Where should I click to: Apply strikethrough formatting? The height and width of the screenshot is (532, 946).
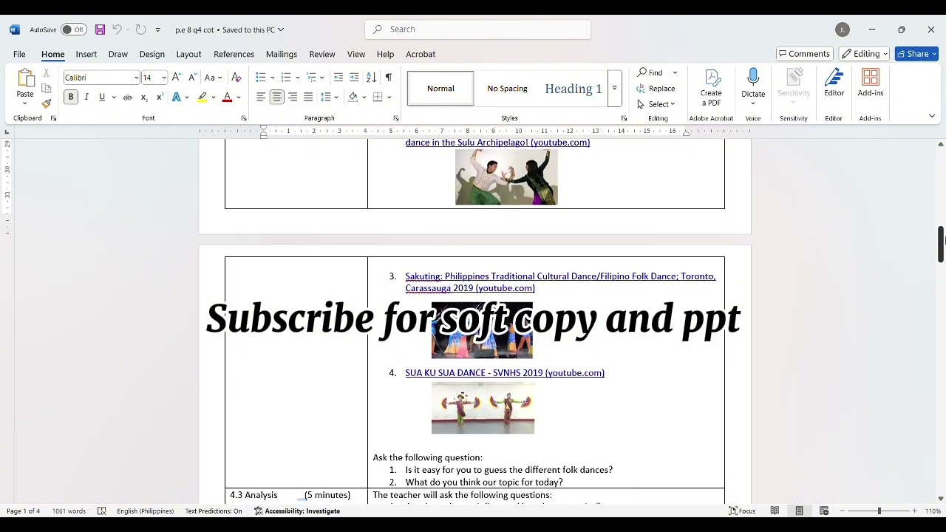[x=127, y=97]
